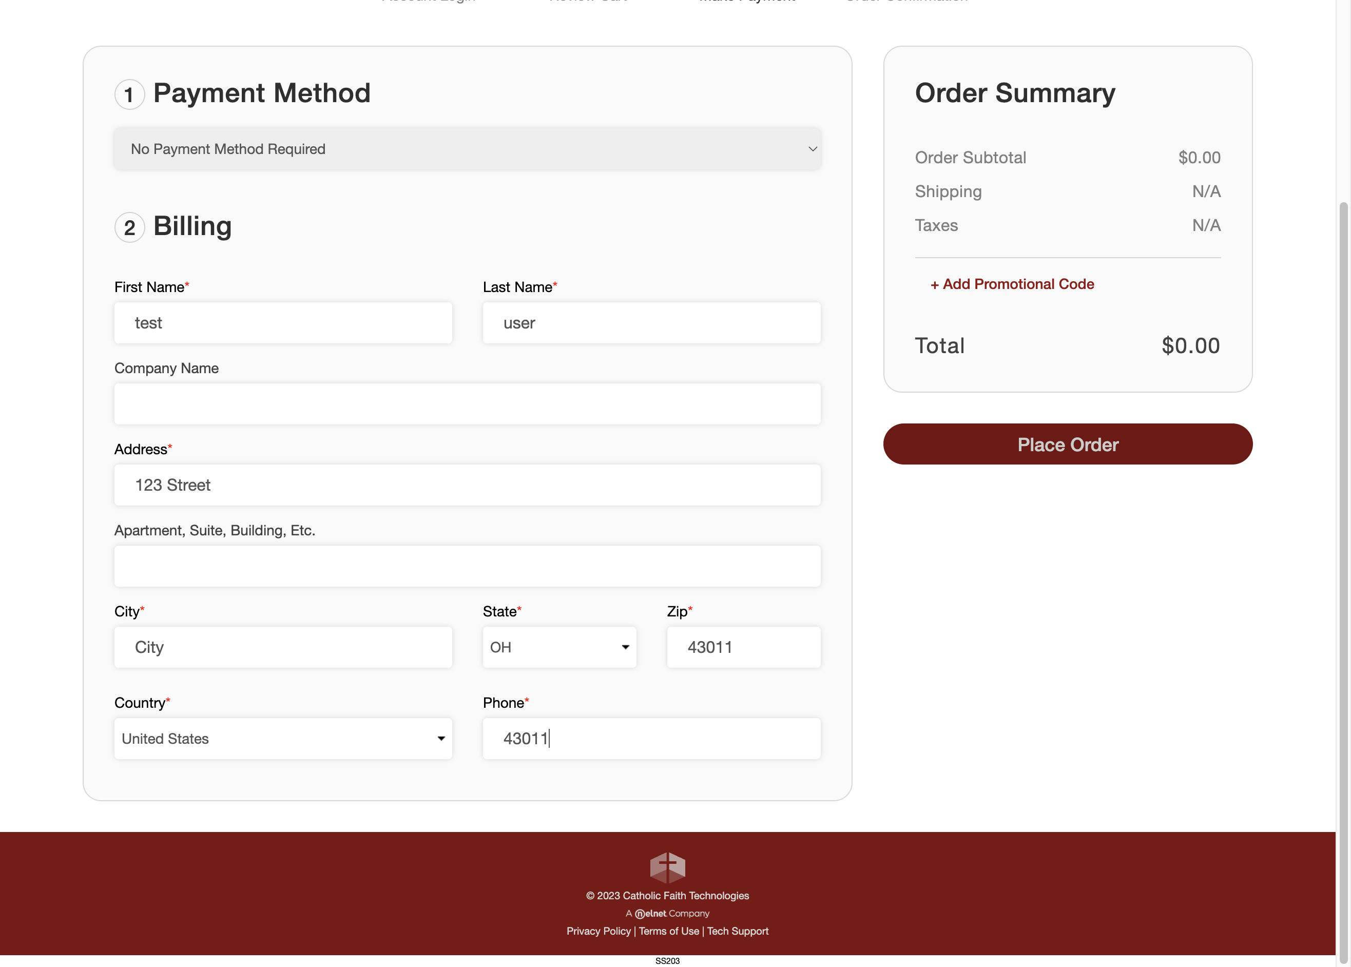
Task: Click the Zip field showing 43011
Action: pos(744,647)
